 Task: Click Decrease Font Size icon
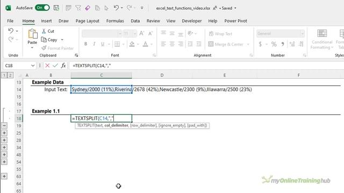click(150, 33)
